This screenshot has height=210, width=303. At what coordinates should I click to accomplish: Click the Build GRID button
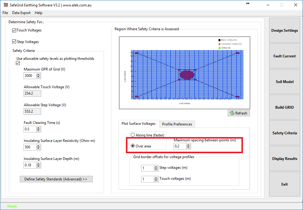coord(284,107)
